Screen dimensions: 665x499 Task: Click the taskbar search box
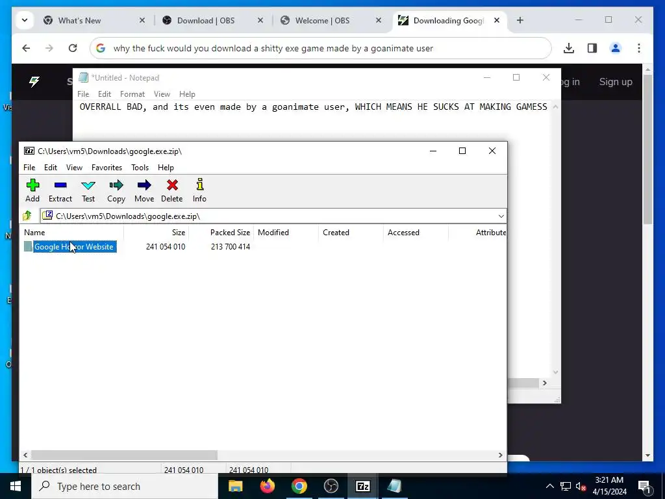click(x=125, y=486)
